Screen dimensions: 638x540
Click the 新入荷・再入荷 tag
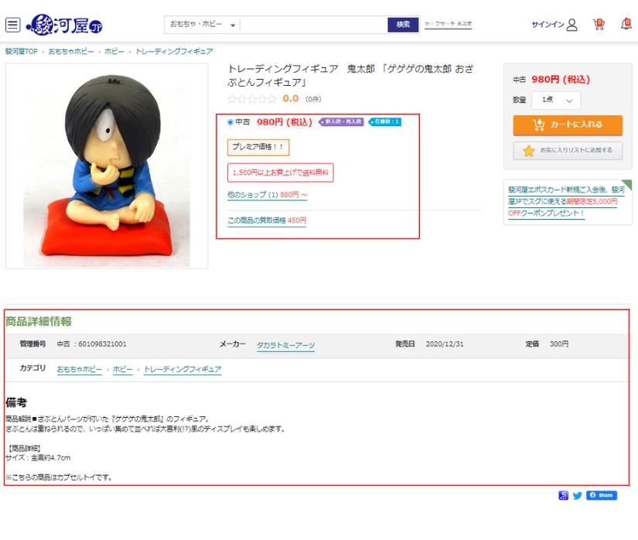pyautogui.click(x=341, y=121)
